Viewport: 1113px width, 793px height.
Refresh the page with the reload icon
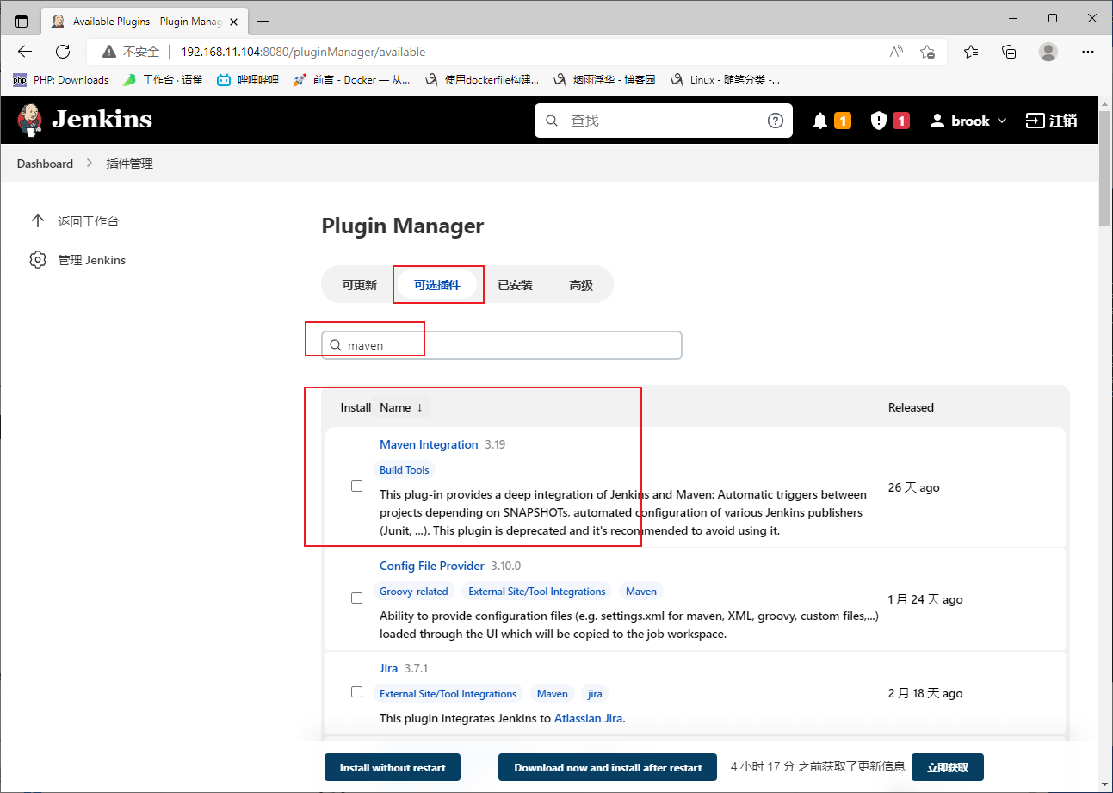click(x=63, y=52)
